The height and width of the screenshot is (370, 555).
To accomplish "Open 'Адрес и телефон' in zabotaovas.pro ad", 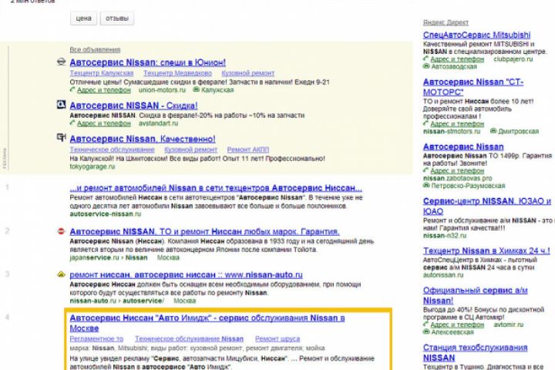I will coord(457,170).
